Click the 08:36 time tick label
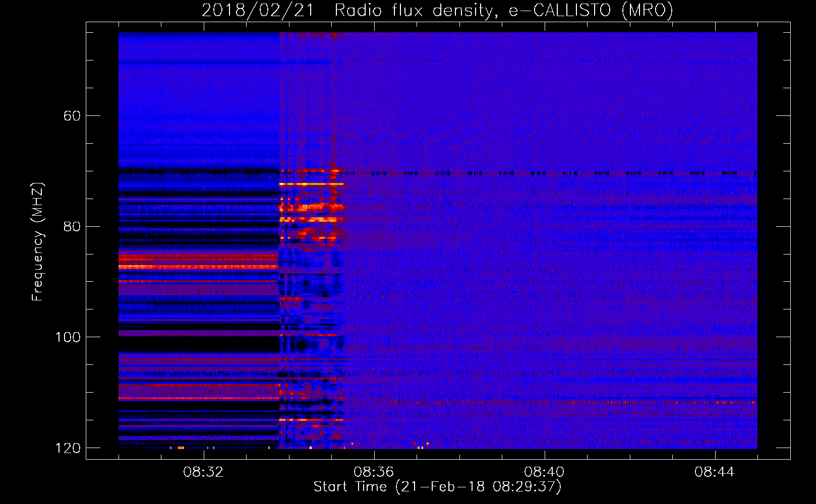 pos(374,472)
